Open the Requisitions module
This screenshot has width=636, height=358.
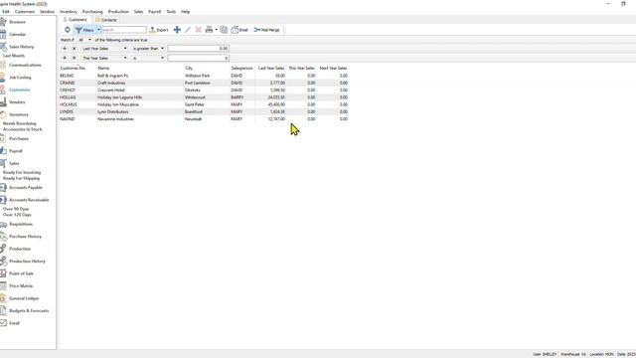coord(21,224)
